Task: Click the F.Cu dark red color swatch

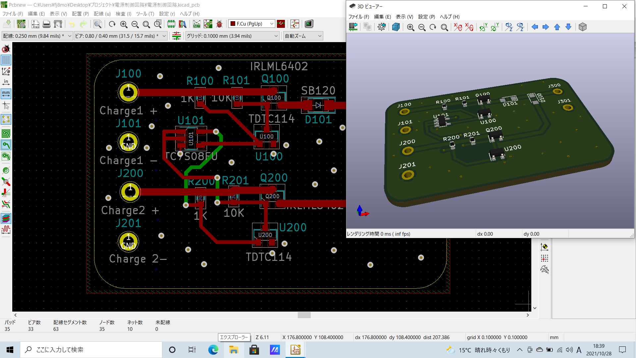Action: coord(233,24)
